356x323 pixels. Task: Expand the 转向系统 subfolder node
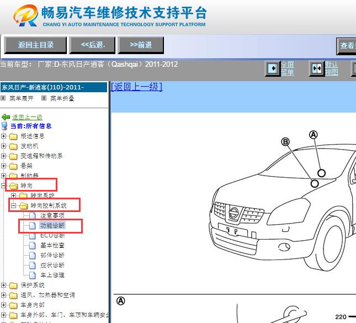(x=13, y=195)
